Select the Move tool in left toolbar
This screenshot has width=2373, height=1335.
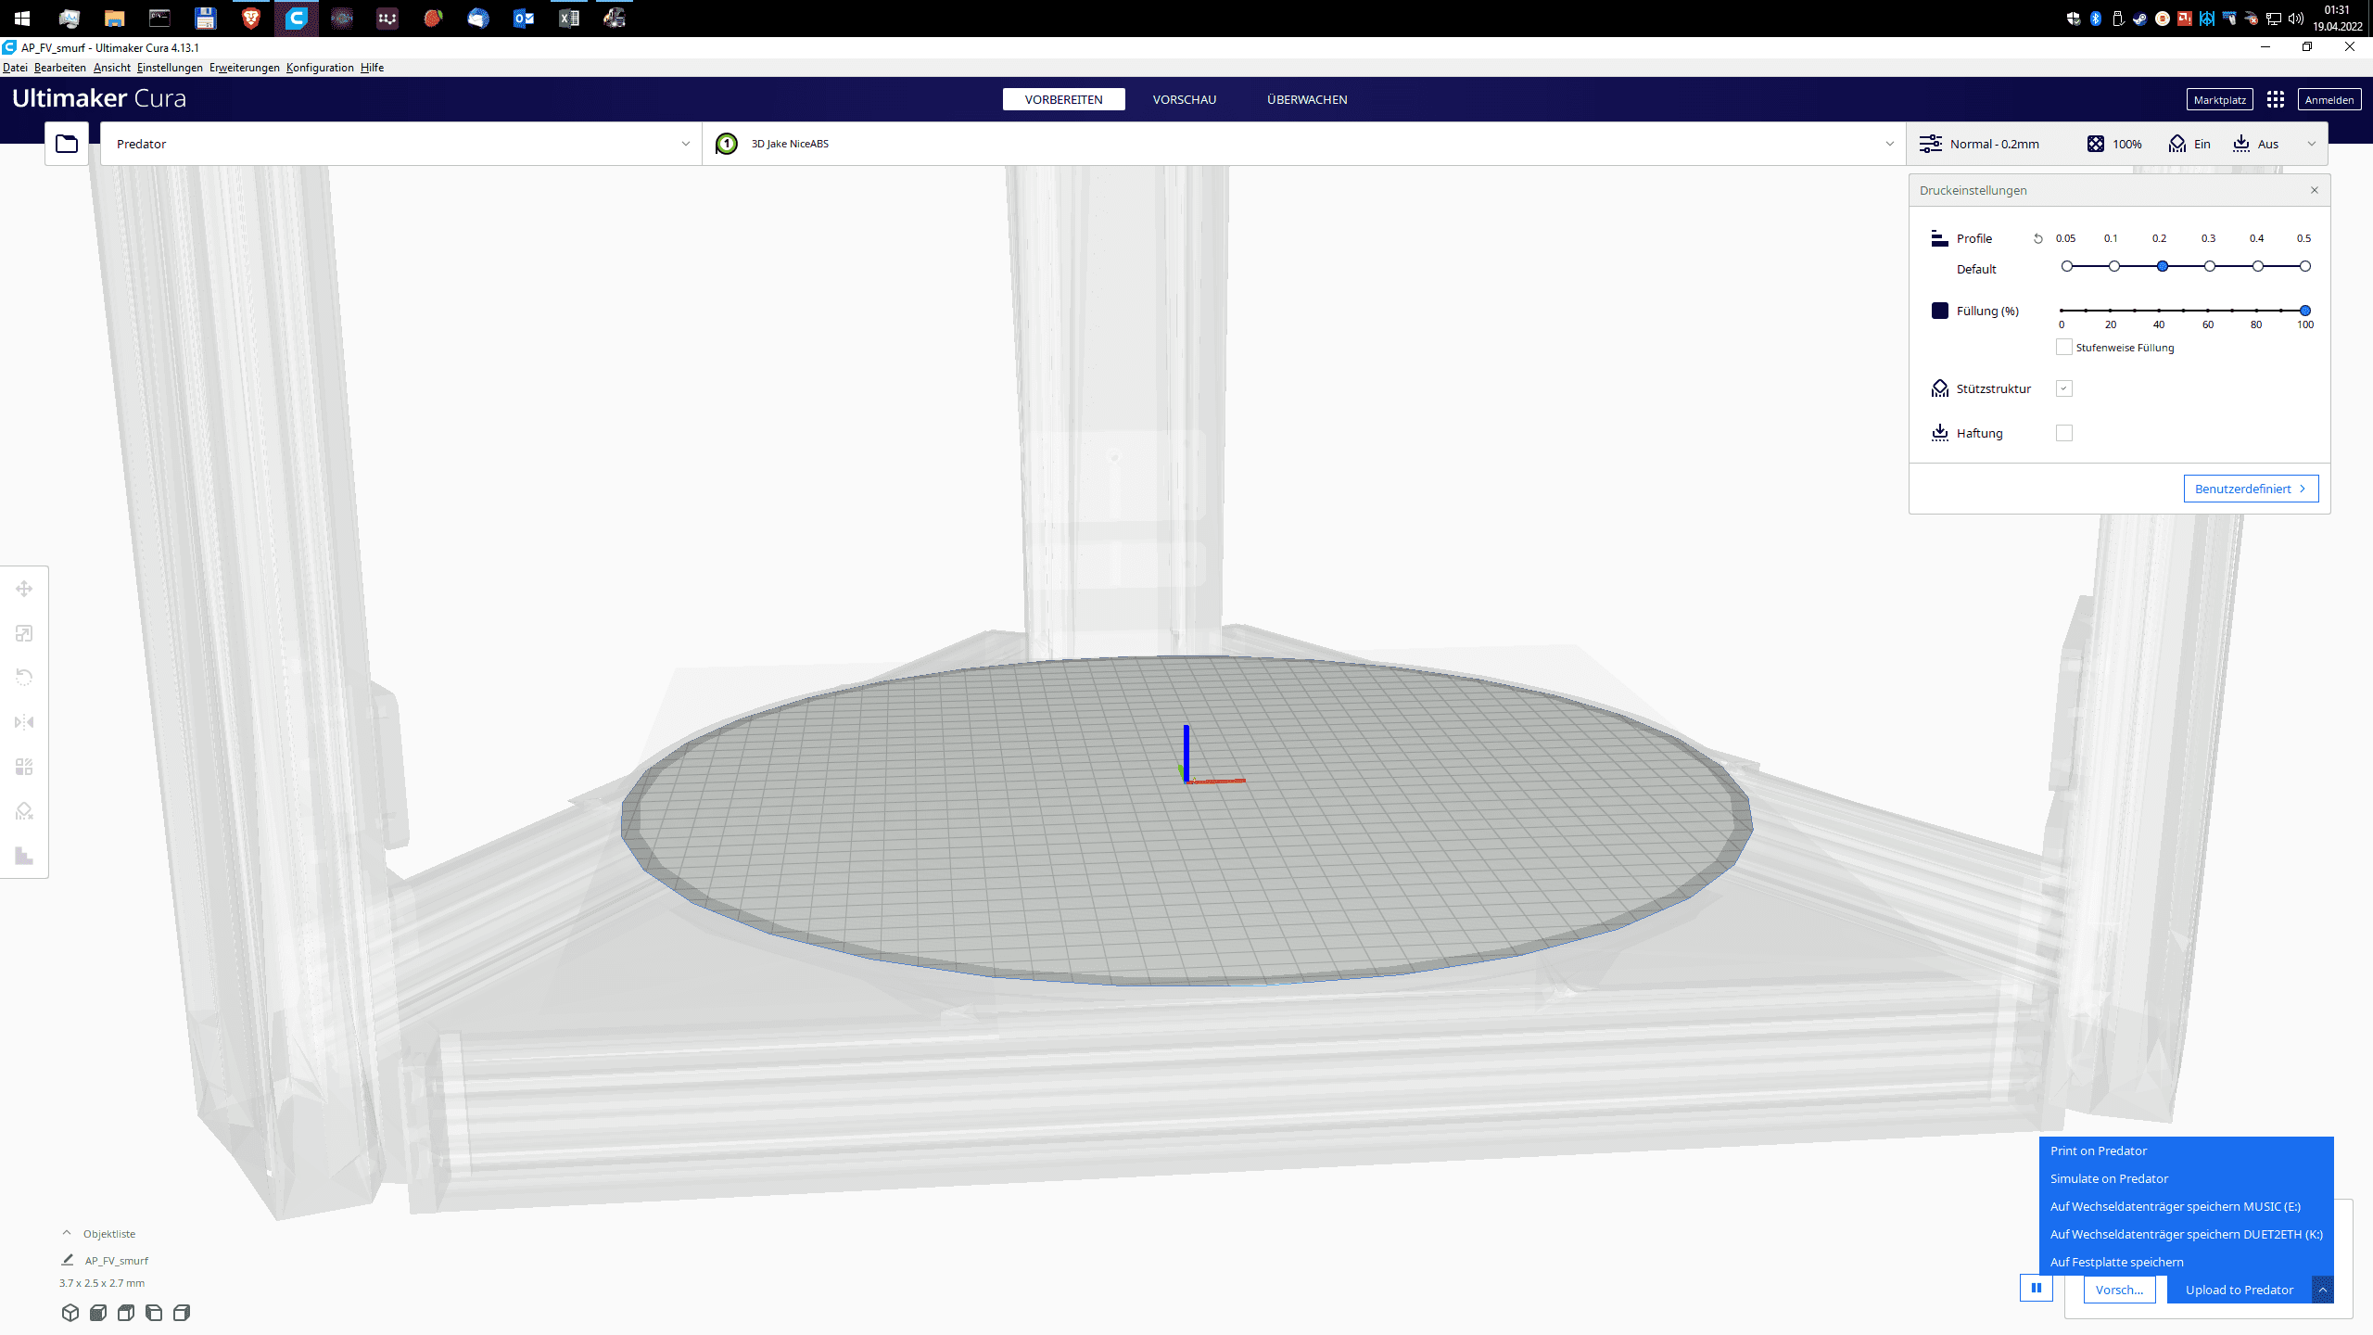(24, 589)
